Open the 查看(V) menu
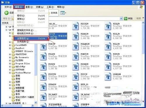Image resolution: width=146 pixels, height=108 pixels. pos(29,7)
